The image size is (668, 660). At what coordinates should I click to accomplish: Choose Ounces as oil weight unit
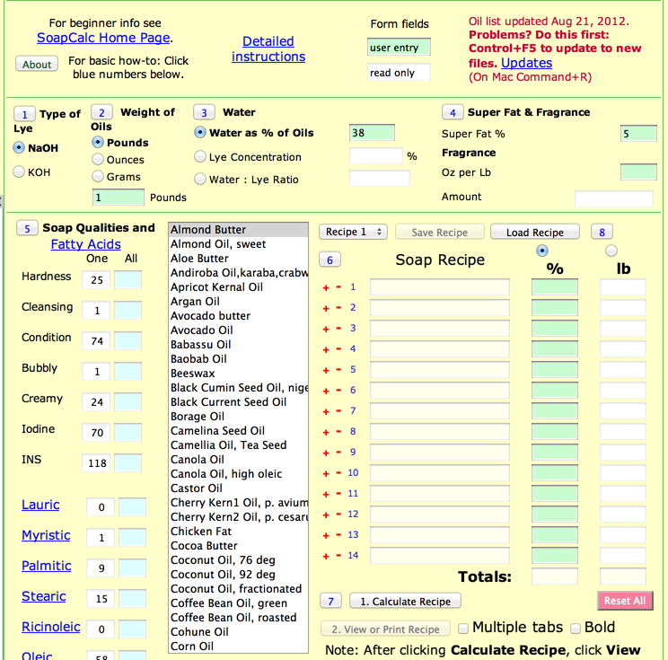coord(98,159)
